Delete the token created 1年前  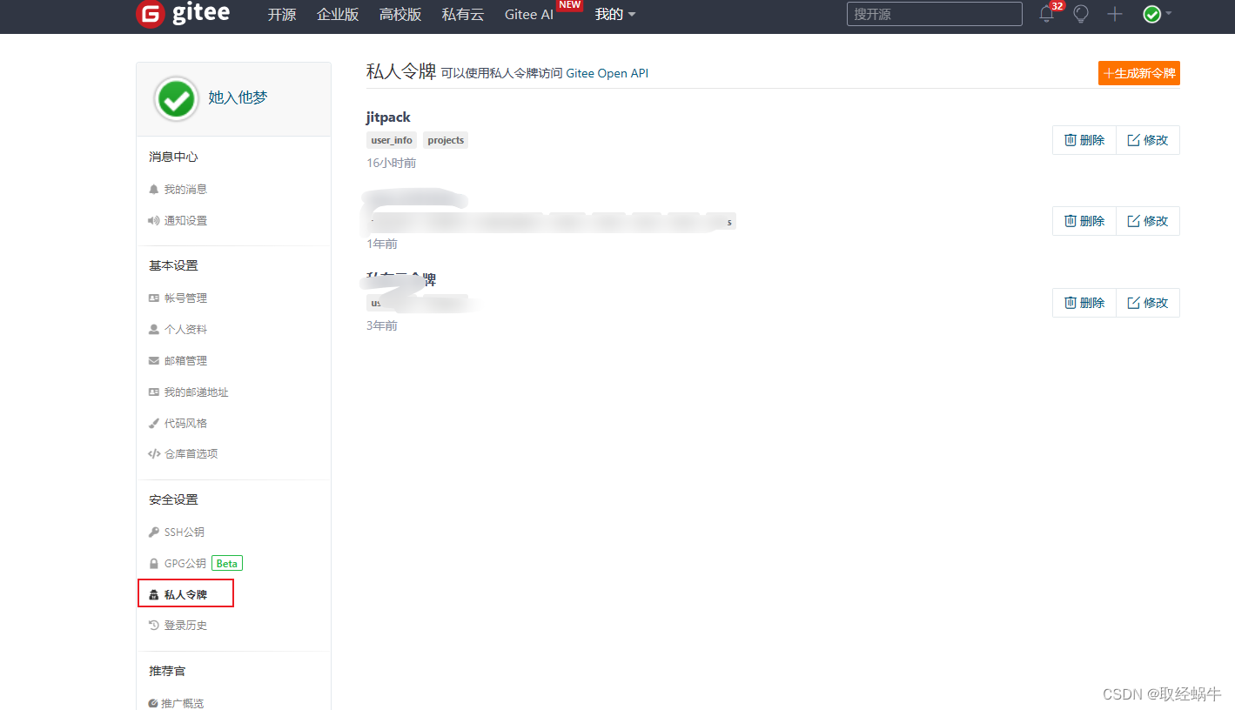pyautogui.click(x=1084, y=221)
